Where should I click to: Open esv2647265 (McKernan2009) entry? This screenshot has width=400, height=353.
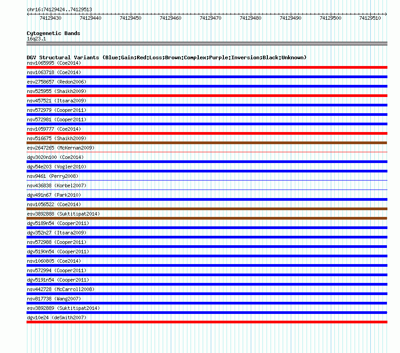[x=61, y=148]
